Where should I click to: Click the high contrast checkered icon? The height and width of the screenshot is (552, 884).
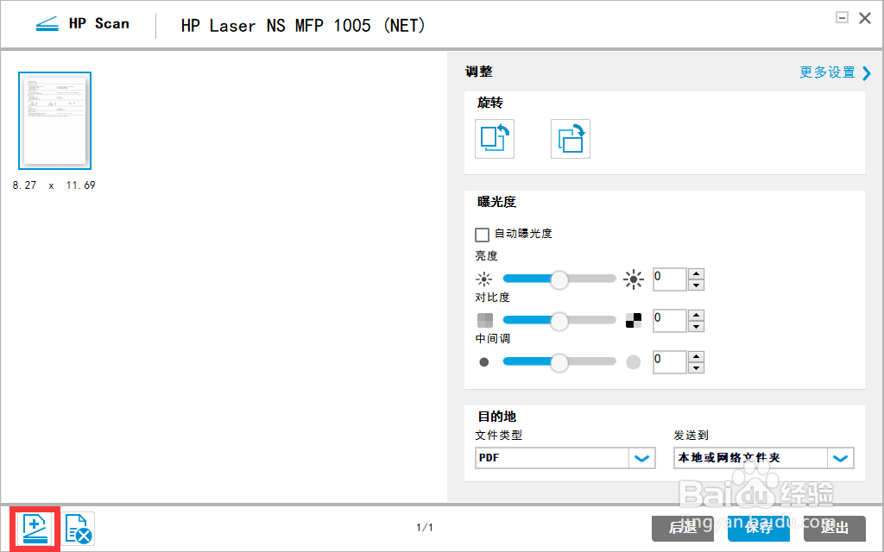(x=634, y=320)
